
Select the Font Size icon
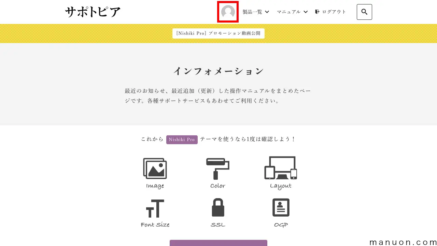pyautogui.click(x=155, y=207)
